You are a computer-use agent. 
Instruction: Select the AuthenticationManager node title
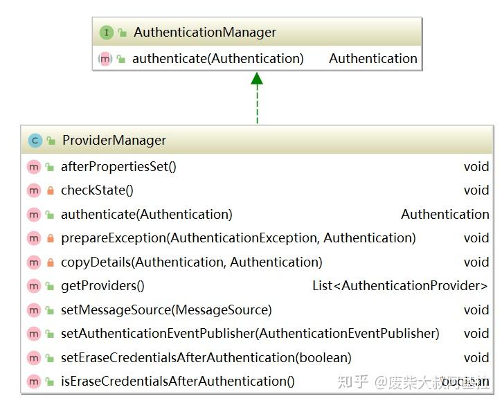205,33
